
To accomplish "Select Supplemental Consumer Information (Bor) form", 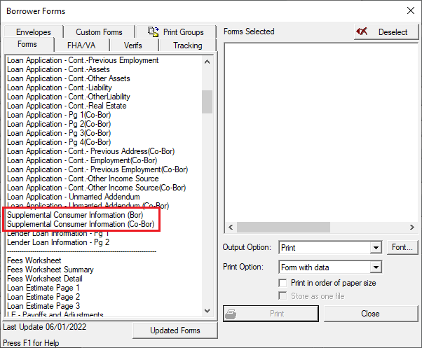I will tap(75, 215).
